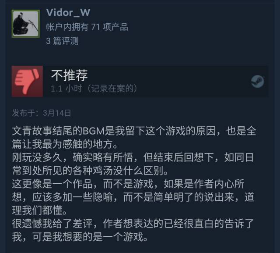
Task: Click the review line starting 文青故事结尾
Action: [x=134, y=131]
